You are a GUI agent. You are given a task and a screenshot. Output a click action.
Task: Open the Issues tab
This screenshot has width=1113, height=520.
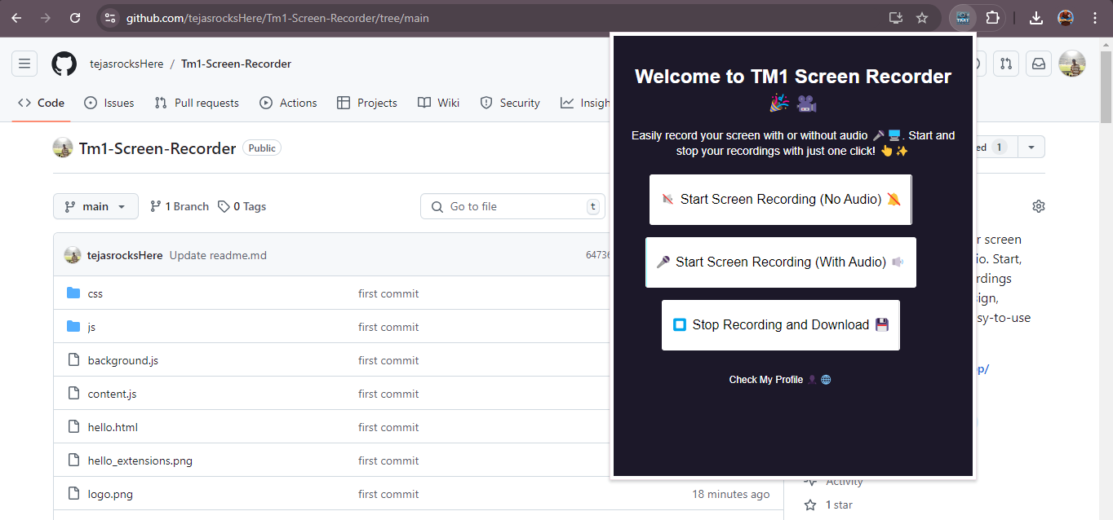(x=109, y=103)
